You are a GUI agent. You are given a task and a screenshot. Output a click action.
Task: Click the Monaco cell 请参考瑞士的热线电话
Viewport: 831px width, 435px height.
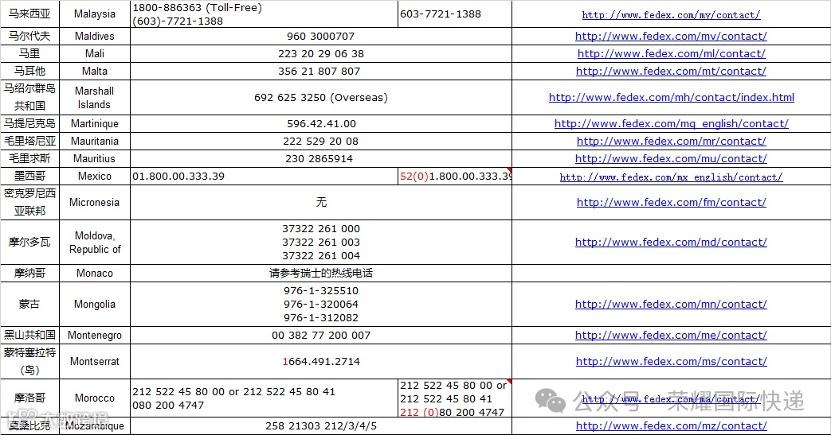(320, 273)
